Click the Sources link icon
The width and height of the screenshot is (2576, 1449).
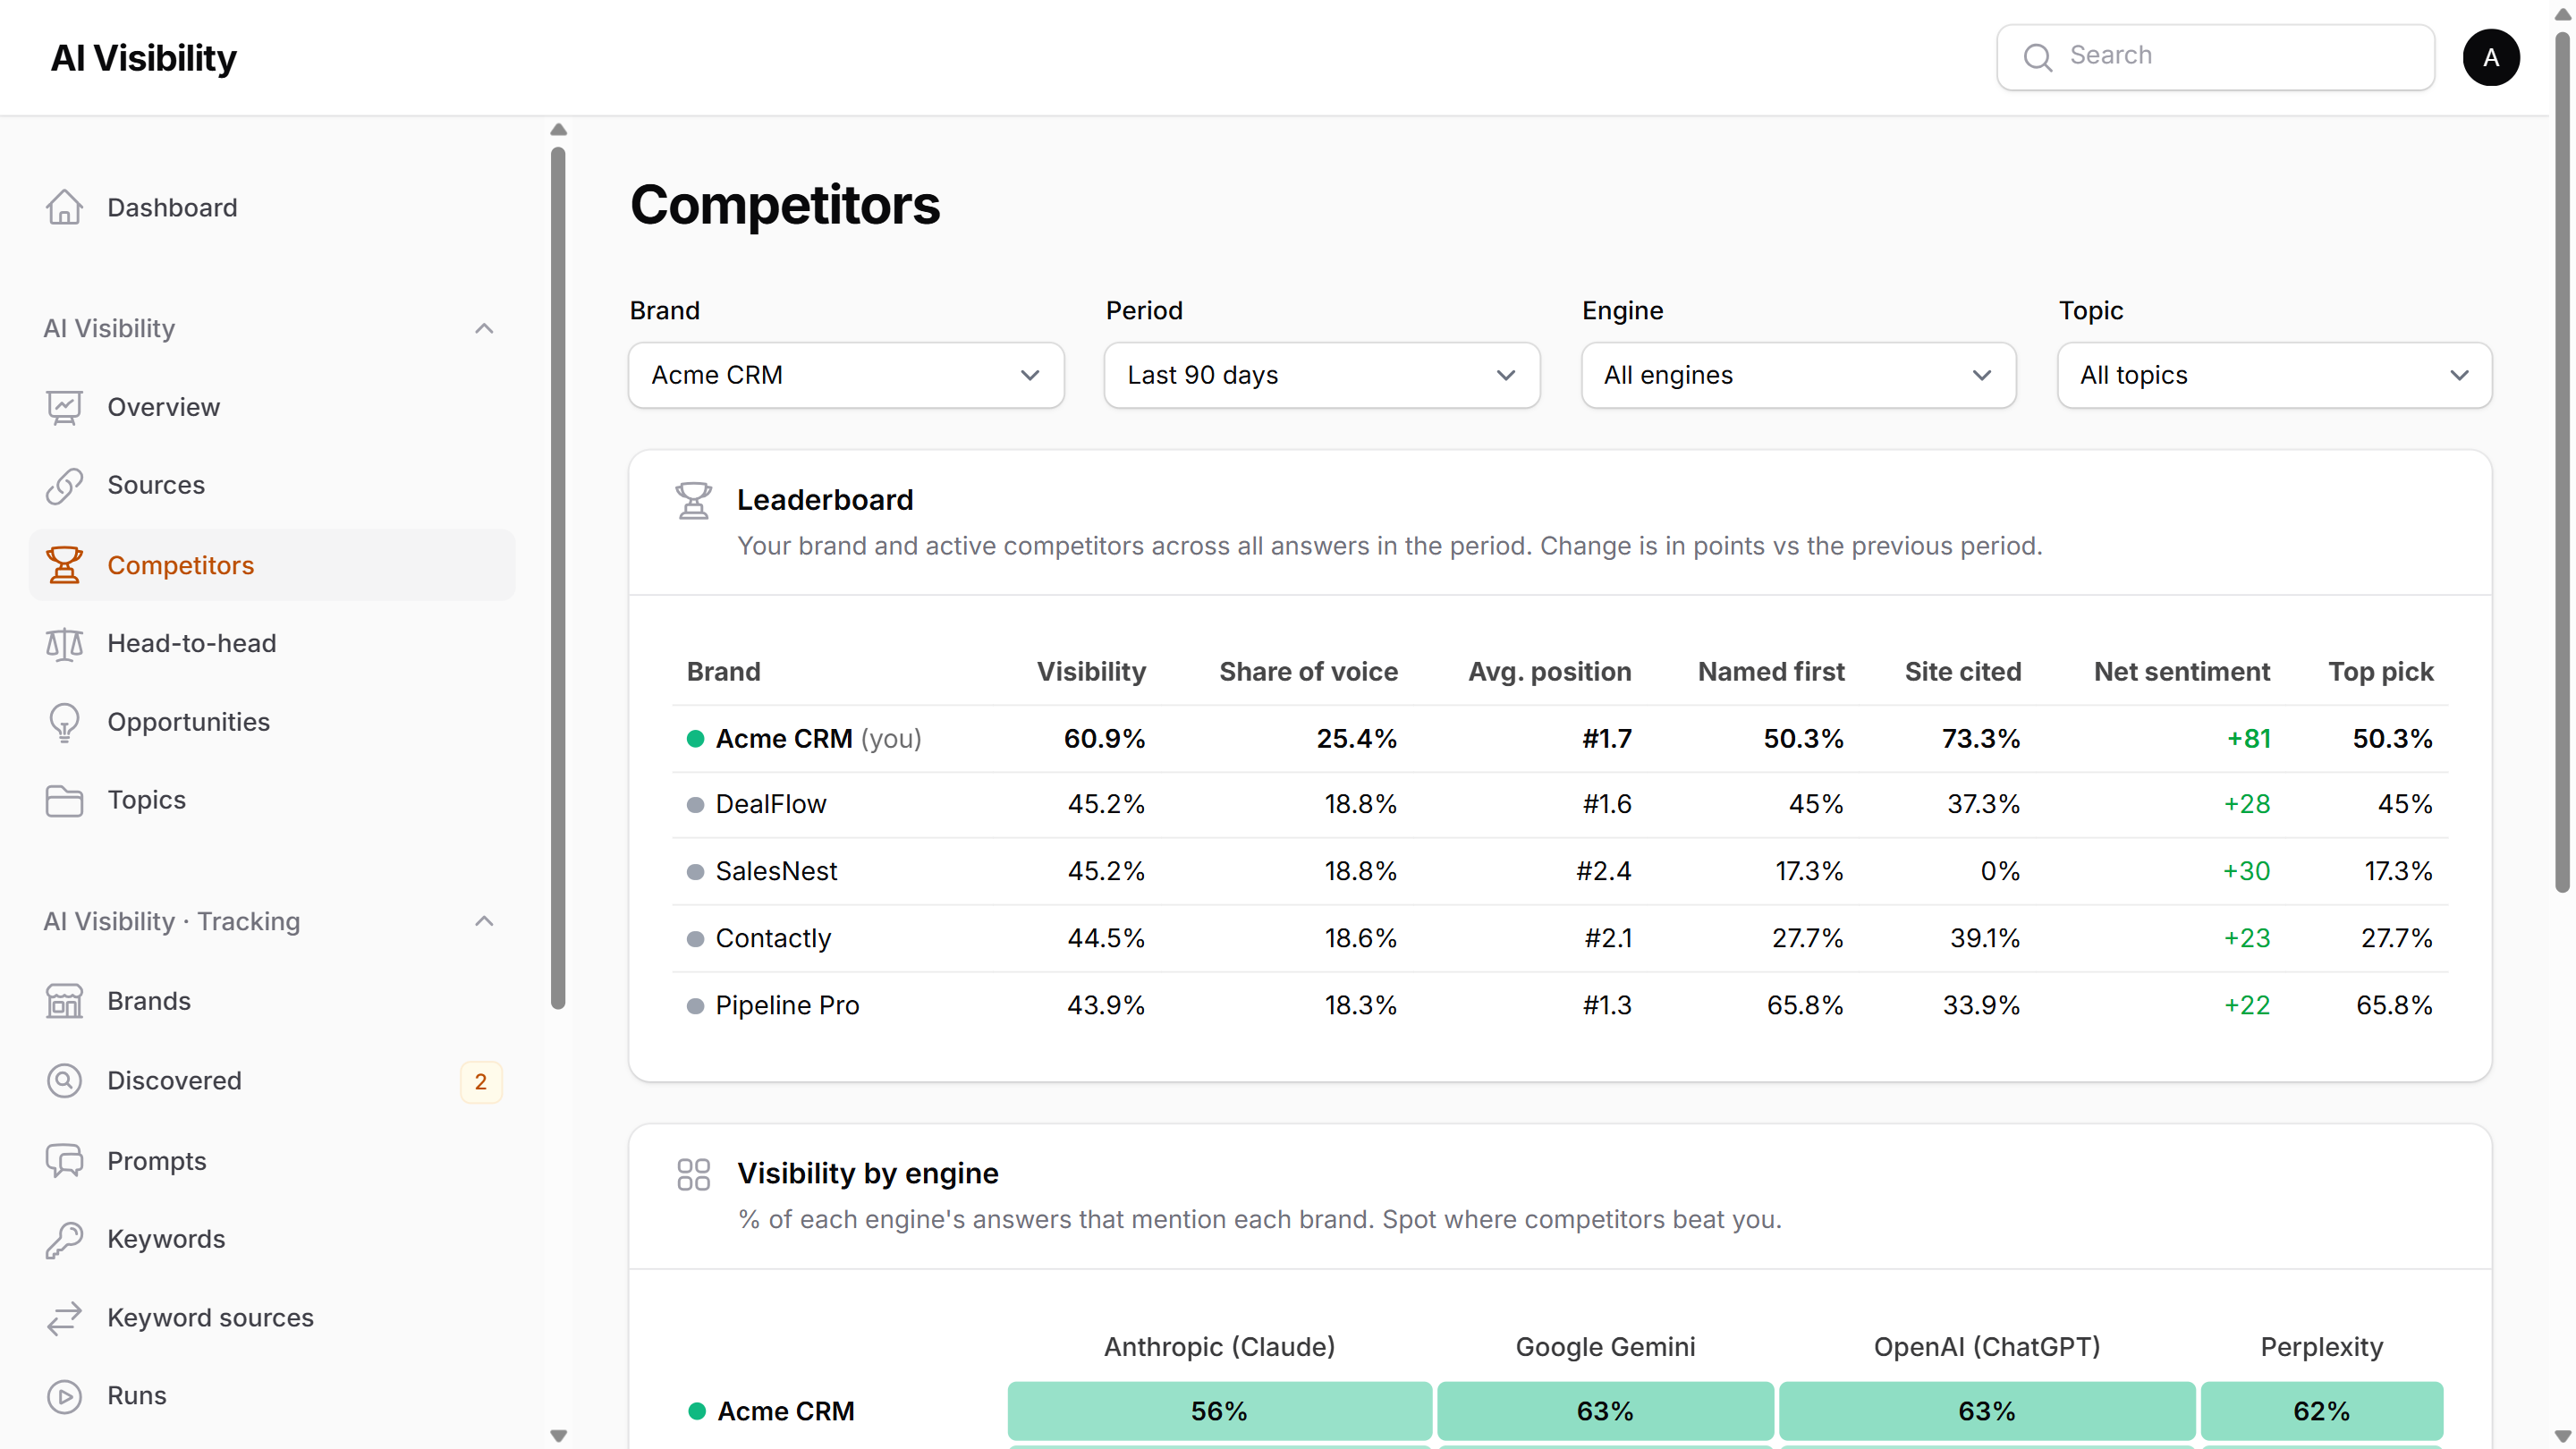(64, 485)
